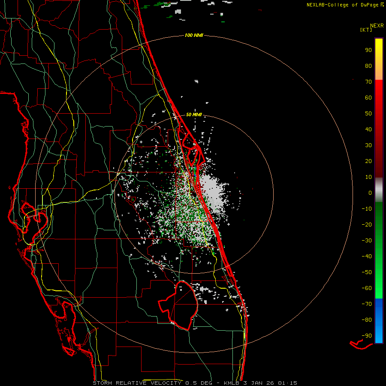Click the -60 scale value
Viewport: 386px width, 386px height.
tap(367, 288)
